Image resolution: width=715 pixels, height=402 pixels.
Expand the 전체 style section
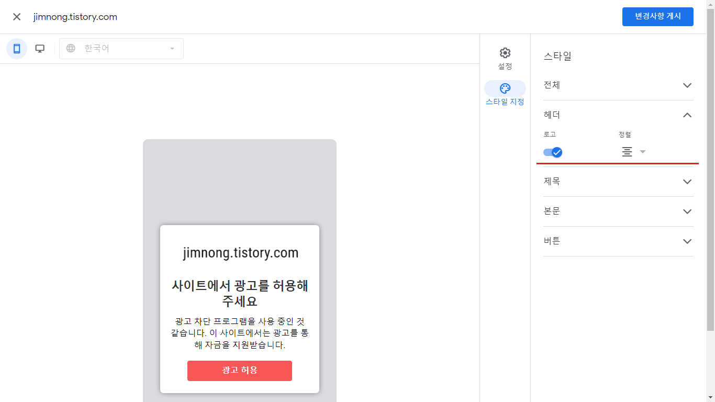(618, 85)
